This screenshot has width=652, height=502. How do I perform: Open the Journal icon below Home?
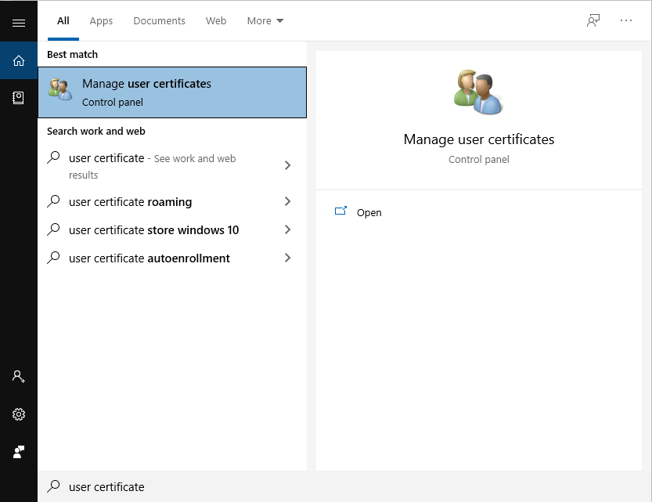tap(19, 98)
